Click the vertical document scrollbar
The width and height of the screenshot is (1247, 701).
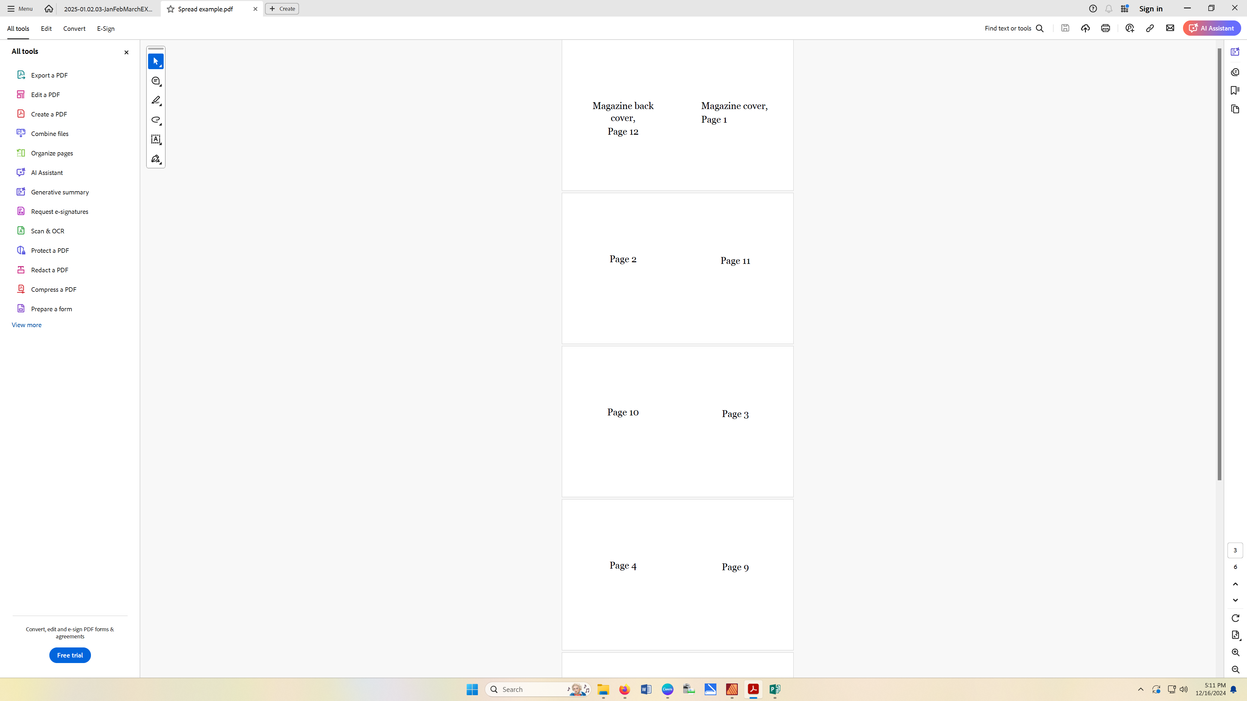[1219, 264]
